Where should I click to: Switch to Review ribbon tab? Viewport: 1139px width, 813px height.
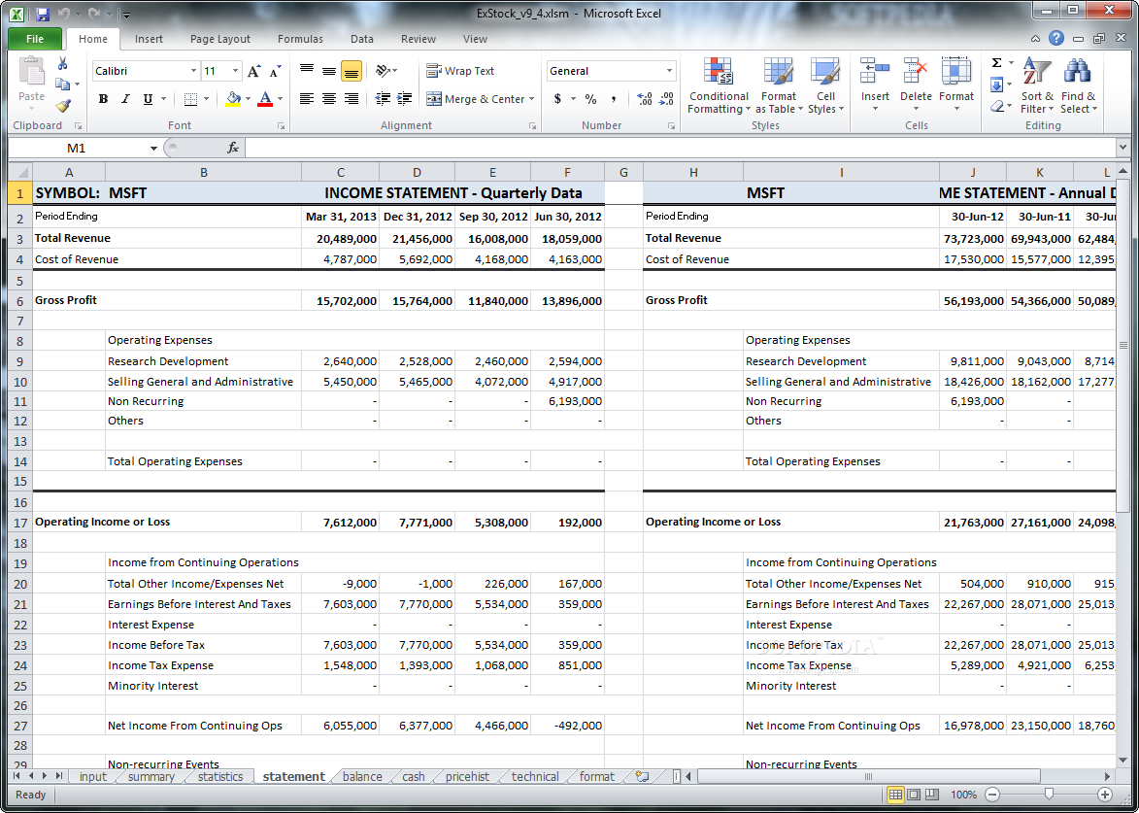click(419, 39)
